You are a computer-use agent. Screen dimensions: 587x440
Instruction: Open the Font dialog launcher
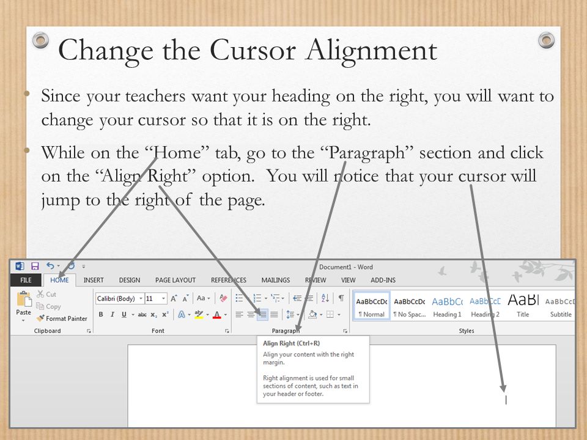tap(227, 331)
